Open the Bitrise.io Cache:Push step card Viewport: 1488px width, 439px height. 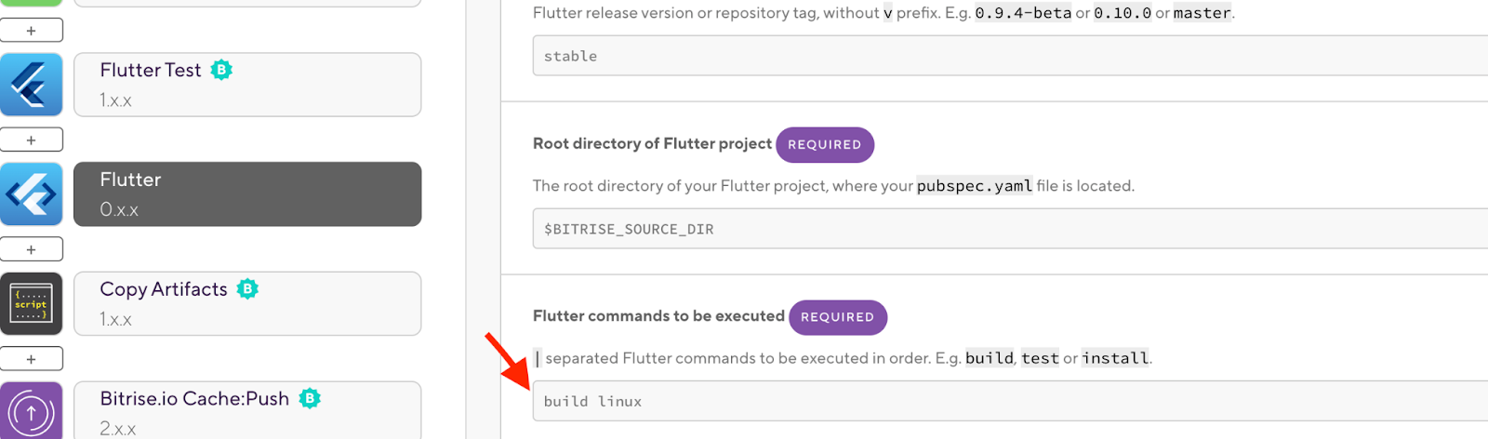click(247, 410)
